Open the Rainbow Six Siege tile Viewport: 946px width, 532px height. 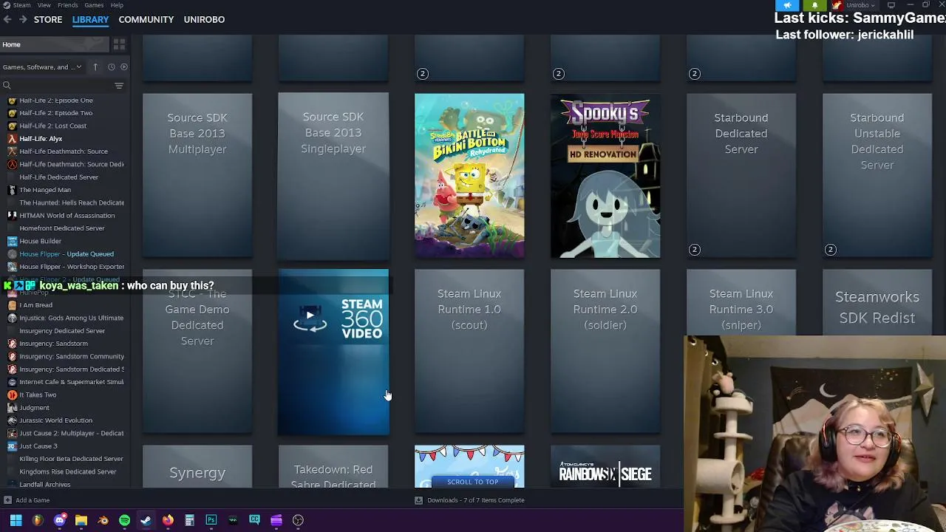[x=605, y=467]
